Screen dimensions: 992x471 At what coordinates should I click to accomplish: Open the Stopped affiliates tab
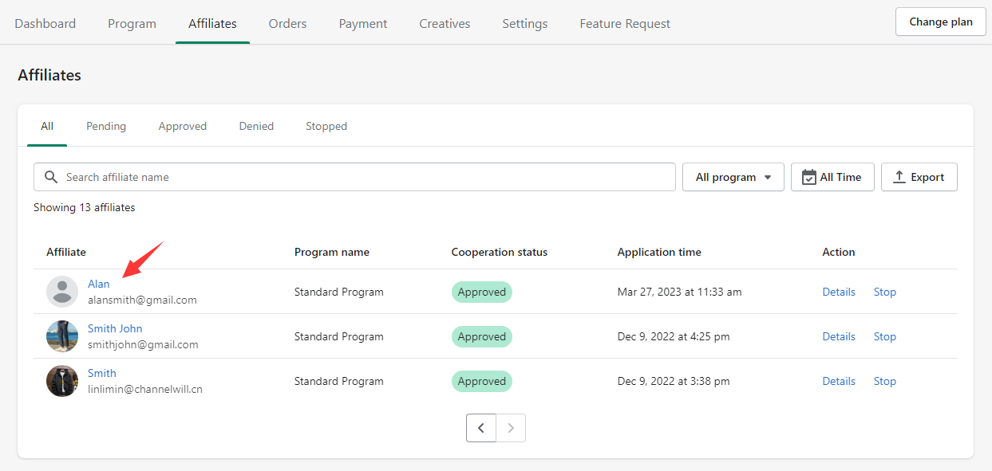(326, 126)
